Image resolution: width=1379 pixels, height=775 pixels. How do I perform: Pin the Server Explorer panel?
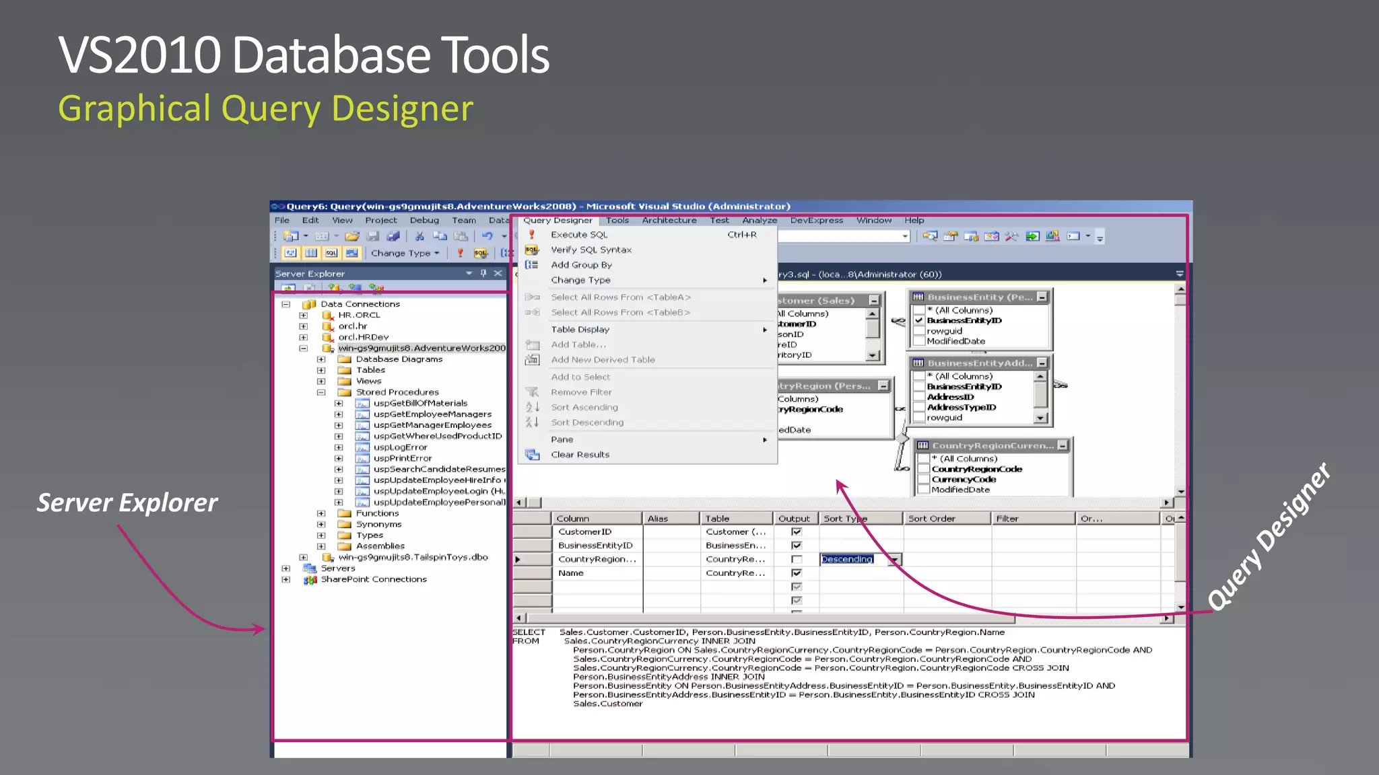483,273
